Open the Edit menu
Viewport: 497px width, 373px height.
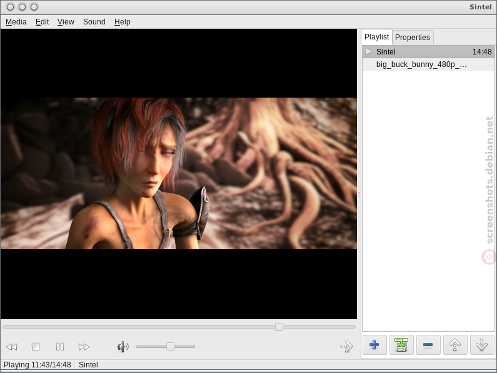pyautogui.click(x=42, y=21)
